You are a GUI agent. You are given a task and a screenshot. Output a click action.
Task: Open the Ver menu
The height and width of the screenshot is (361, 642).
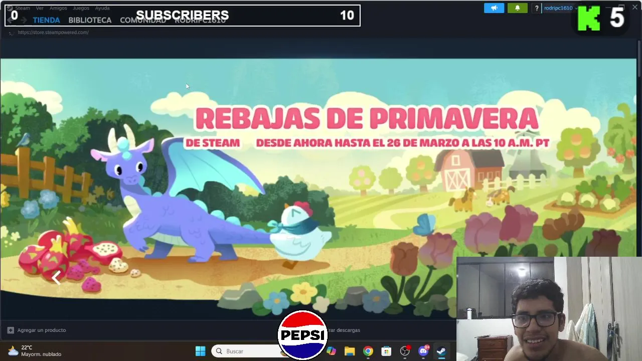click(x=40, y=8)
